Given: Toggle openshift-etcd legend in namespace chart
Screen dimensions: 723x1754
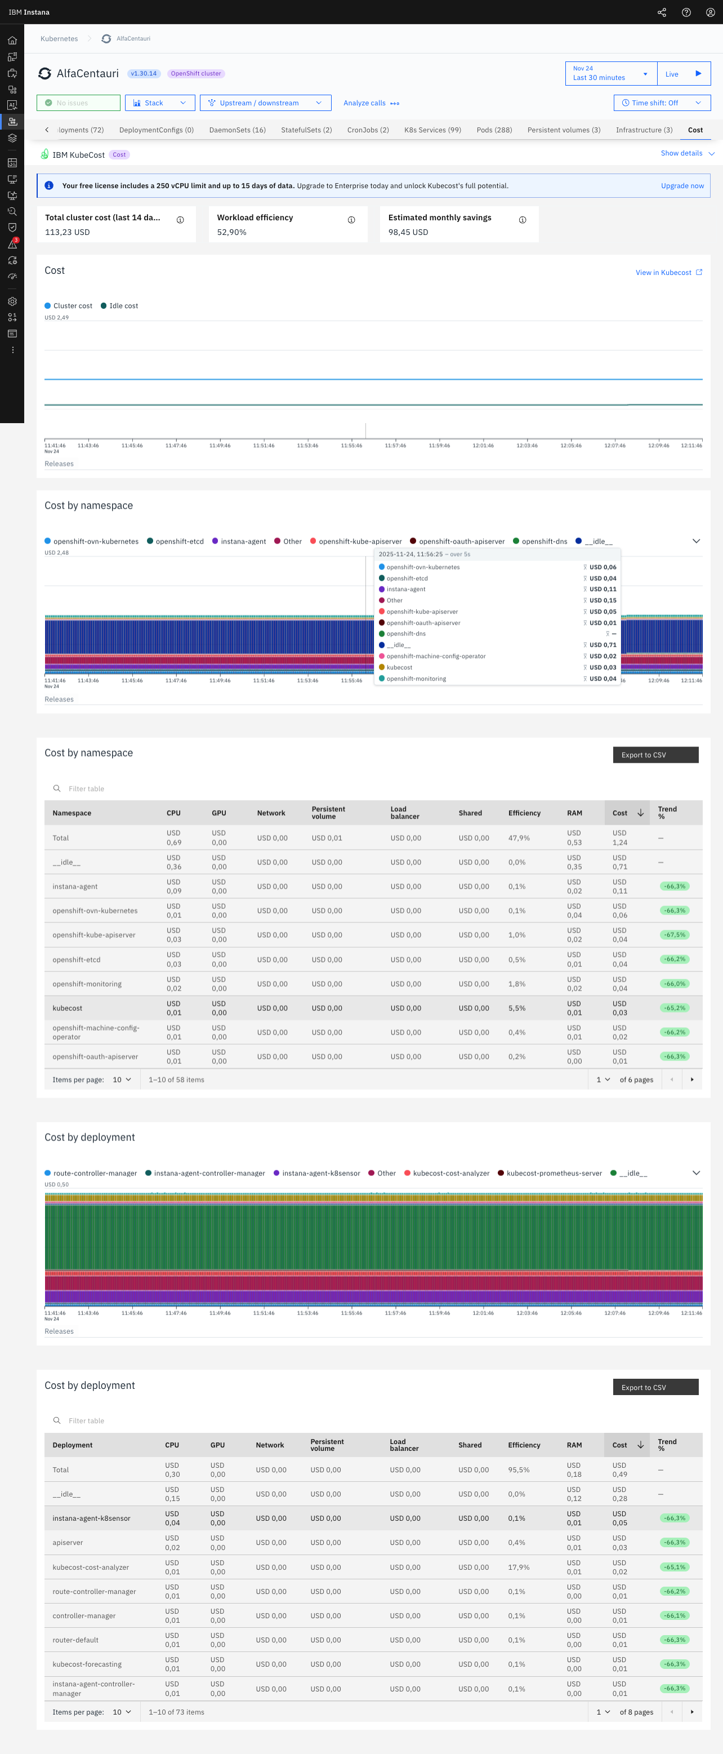Looking at the screenshot, I should 176,541.
